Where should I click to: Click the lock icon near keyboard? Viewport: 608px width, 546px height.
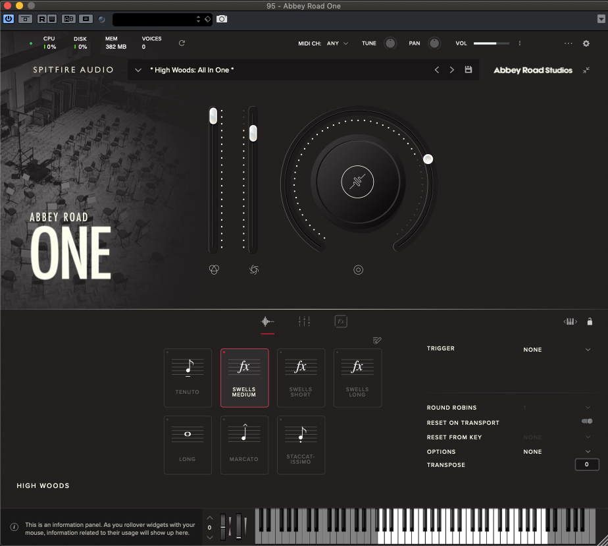[x=590, y=321]
